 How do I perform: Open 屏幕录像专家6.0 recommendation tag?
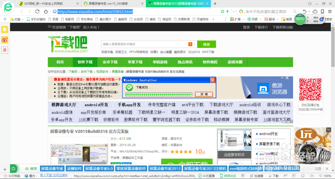coord(99,169)
